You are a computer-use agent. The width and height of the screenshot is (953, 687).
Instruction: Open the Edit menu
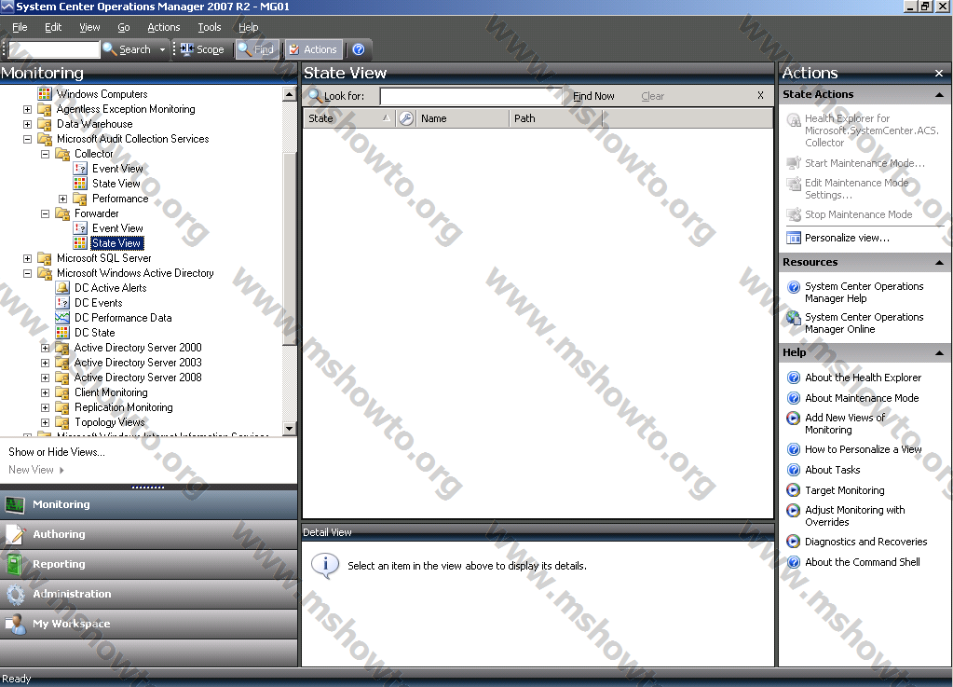point(53,27)
